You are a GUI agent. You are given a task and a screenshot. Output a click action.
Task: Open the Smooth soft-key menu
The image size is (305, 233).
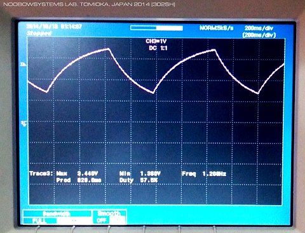109,213
